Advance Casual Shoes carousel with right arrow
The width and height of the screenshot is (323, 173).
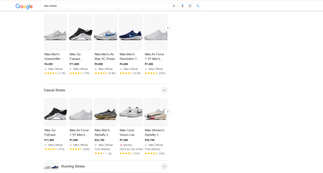(168, 112)
